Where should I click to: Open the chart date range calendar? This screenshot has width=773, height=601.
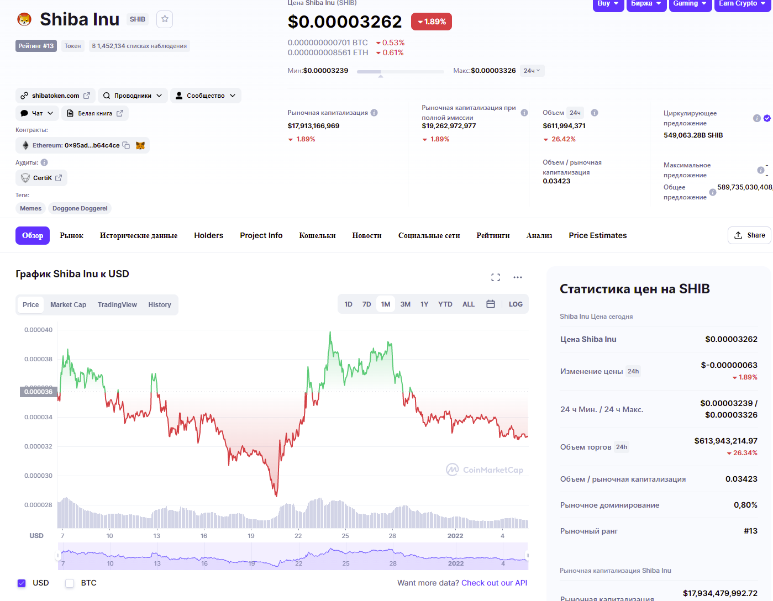point(491,304)
